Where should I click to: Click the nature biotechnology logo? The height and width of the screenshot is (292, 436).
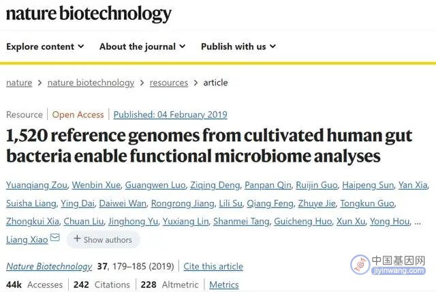[89, 14]
